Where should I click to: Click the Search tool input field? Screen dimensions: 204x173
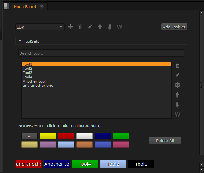(x=101, y=53)
